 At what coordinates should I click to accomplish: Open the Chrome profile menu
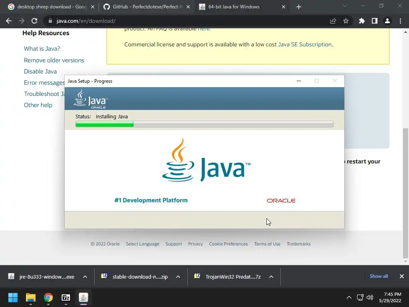coord(387,21)
